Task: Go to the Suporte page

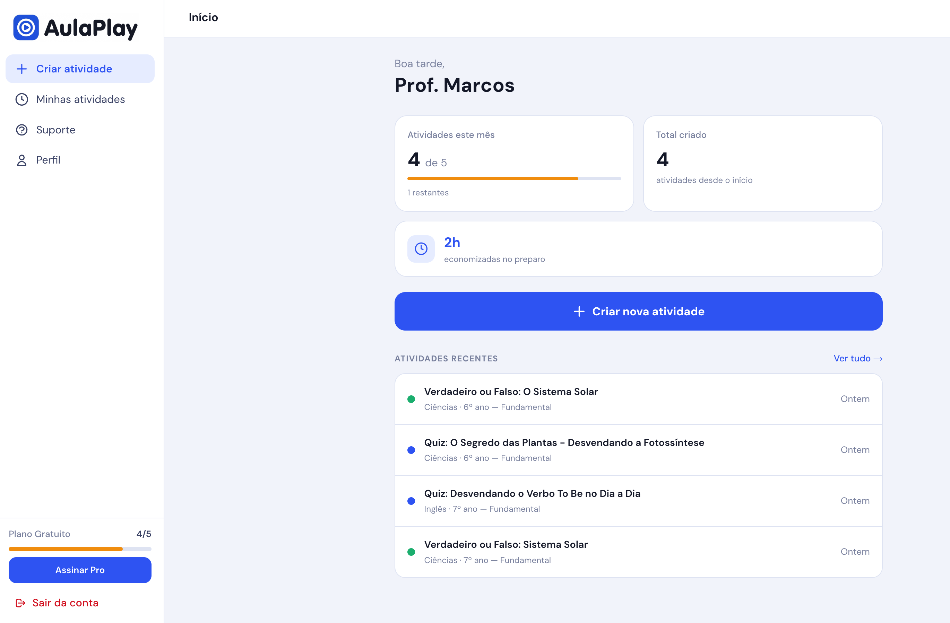Action: click(x=55, y=130)
